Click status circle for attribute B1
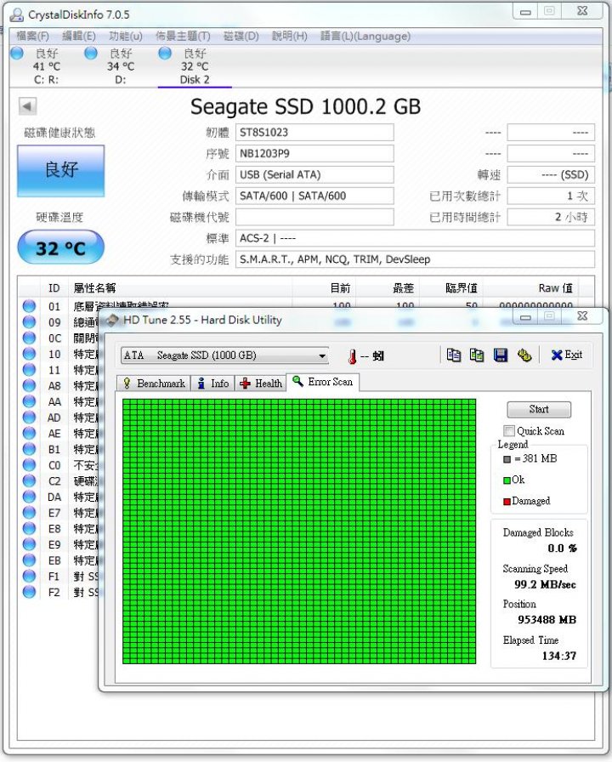Image resolution: width=612 pixels, height=762 pixels. (29, 449)
